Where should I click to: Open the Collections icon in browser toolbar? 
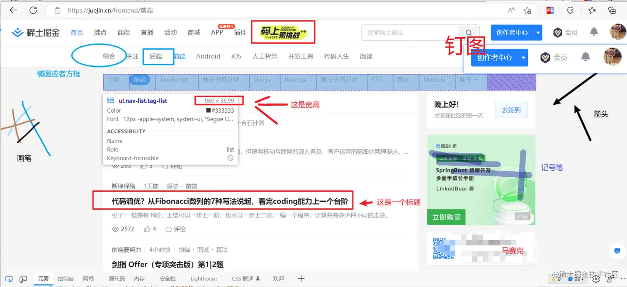612,10
